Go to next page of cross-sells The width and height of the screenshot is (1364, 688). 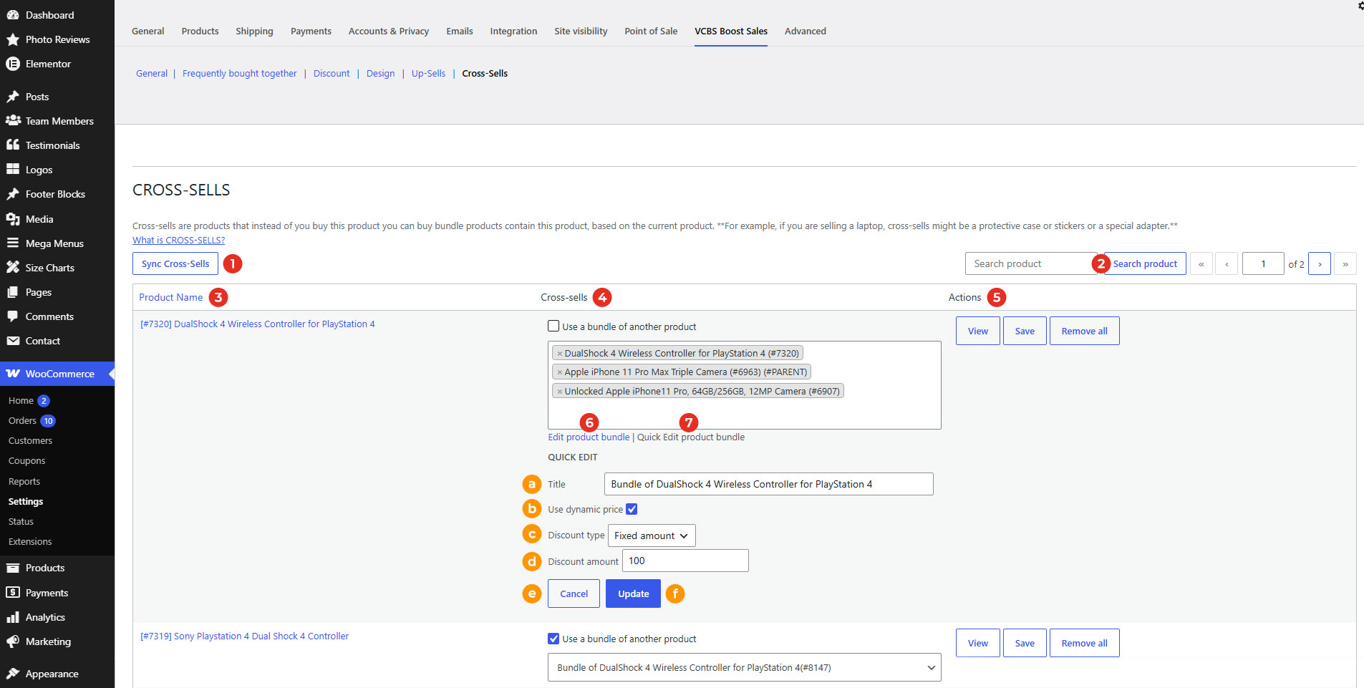click(x=1320, y=263)
